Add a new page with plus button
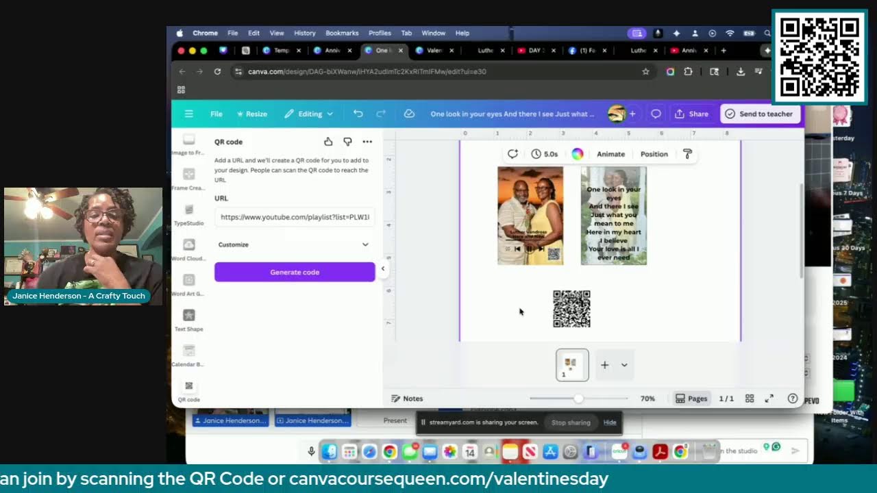Image resolution: width=877 pixels, height=493 pixels. tap(604, 365)
